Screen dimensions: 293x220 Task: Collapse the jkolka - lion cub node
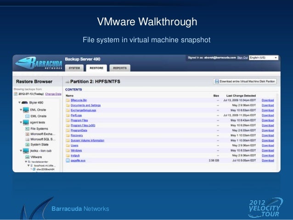click(x=21, y=151)
